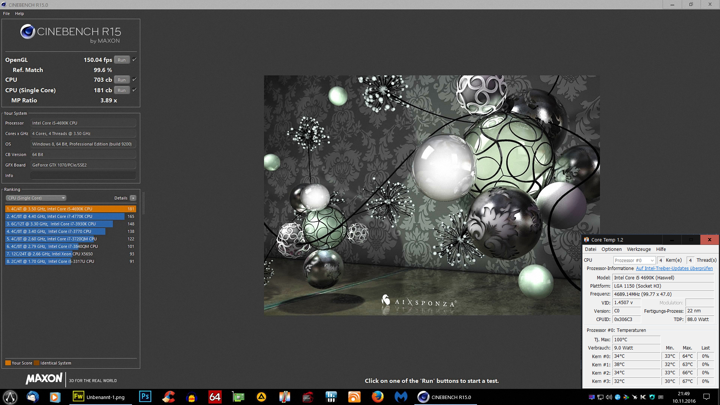Open the CPU (Single Core) ranking dropdown
Viewport: 720px width, 405px height.
click(36, 198)
